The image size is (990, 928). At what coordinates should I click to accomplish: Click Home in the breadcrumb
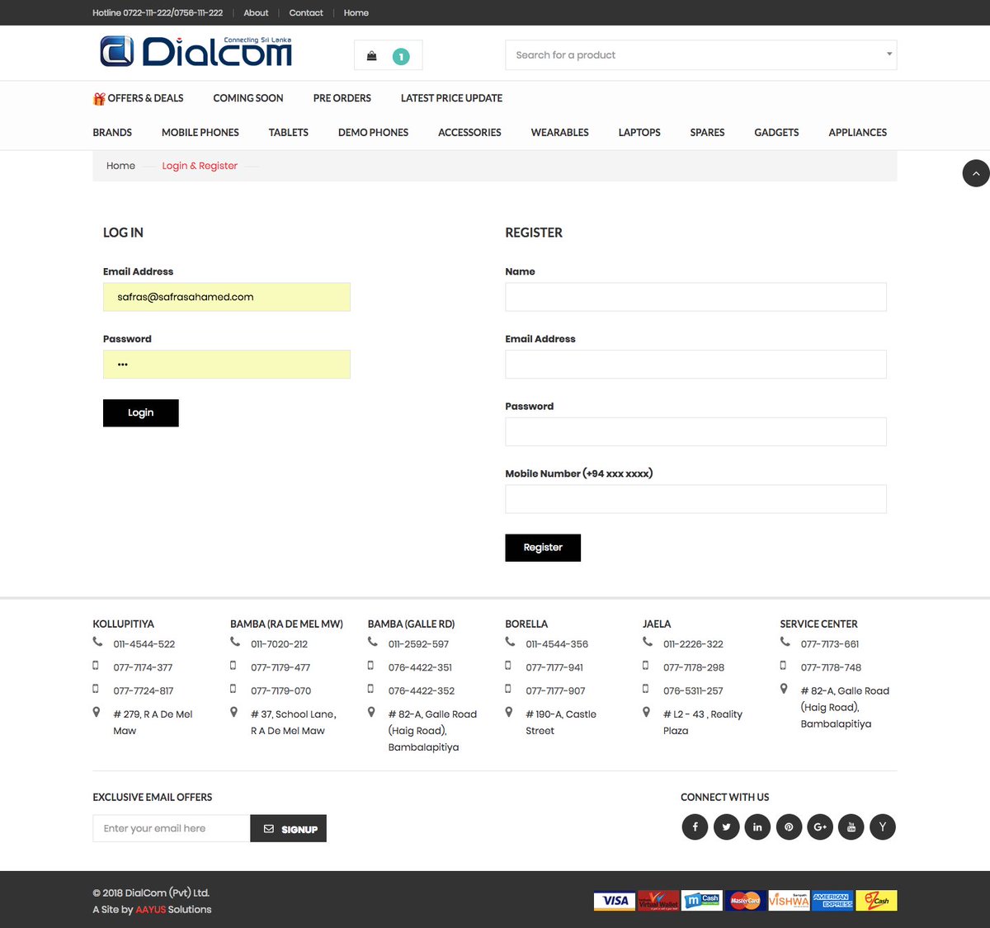(120, 166)
